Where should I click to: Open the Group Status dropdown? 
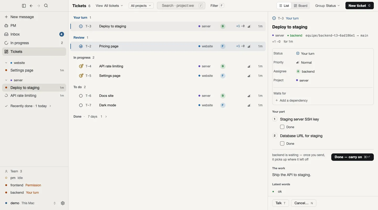328,6
